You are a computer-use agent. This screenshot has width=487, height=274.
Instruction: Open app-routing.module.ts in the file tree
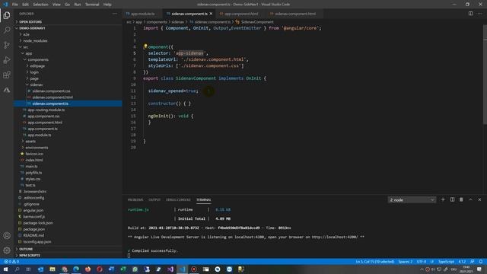46,110
